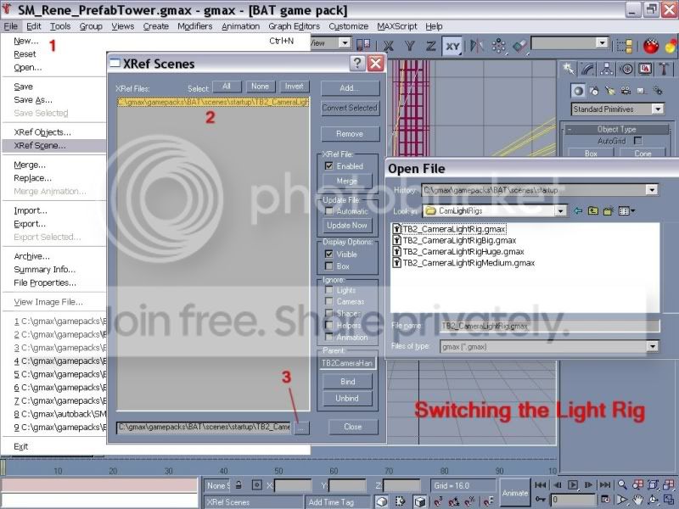Image resolution: width=679 pixels, height=509 pixels.
Task: Click the Zoom magnifier viewport tool
Action: click(622, 484)
